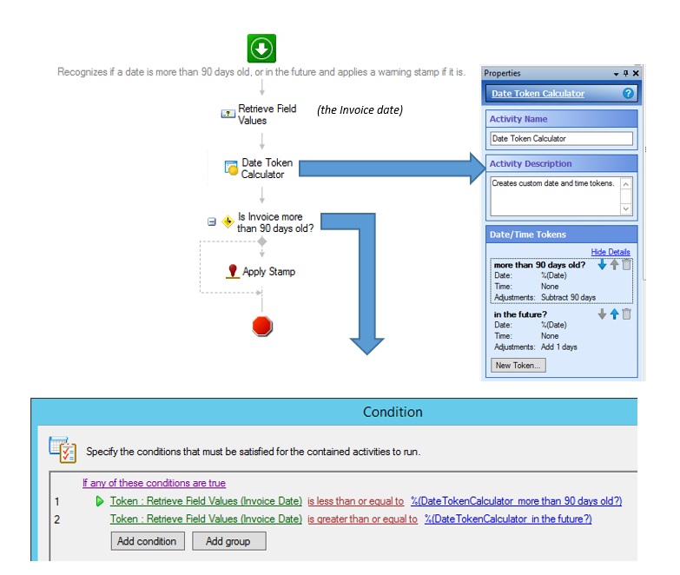Open the Date Token Calculator header link
Image resolution: width=680 pixels, height=575 pixels.
[x=538, y=93]
